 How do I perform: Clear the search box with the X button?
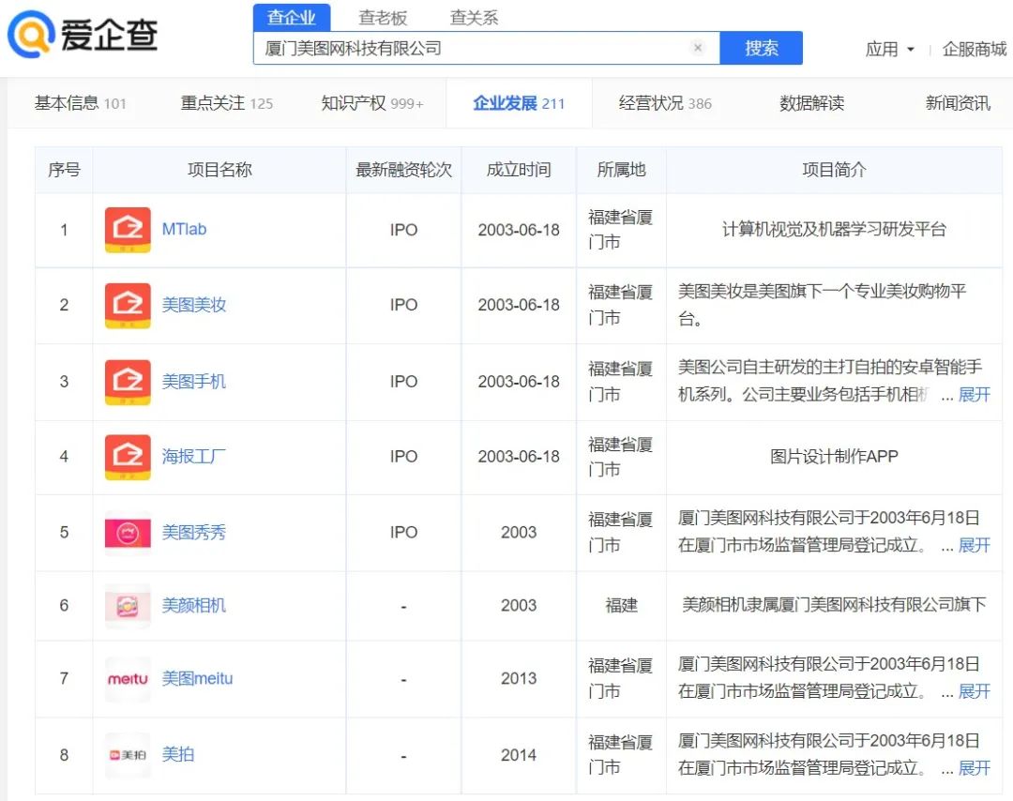[698, 48]
